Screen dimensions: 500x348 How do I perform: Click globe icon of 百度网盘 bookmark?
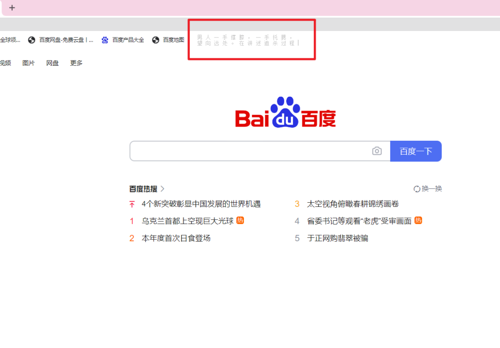pos(31,40)
